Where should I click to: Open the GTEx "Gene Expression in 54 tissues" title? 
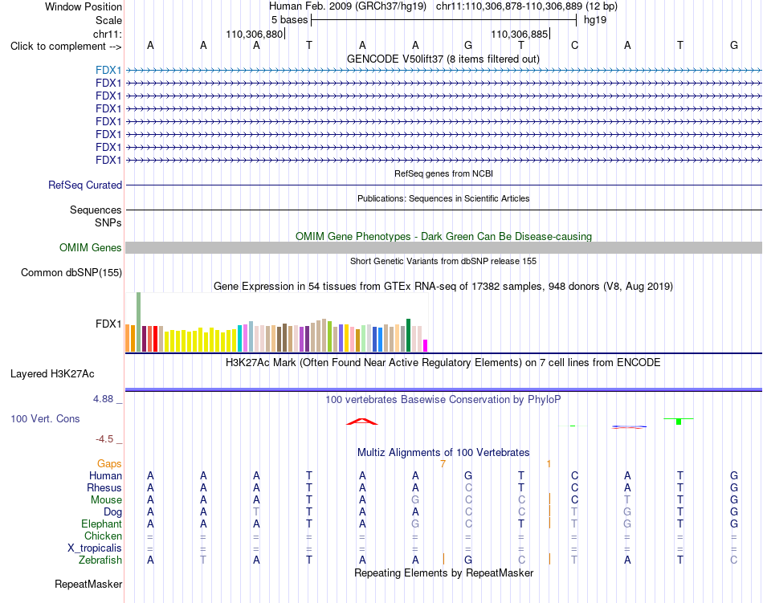pos(443,287)
